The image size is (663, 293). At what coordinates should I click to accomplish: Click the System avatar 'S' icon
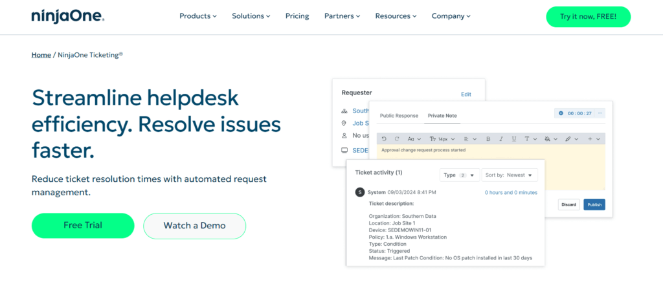pos(360,193)
